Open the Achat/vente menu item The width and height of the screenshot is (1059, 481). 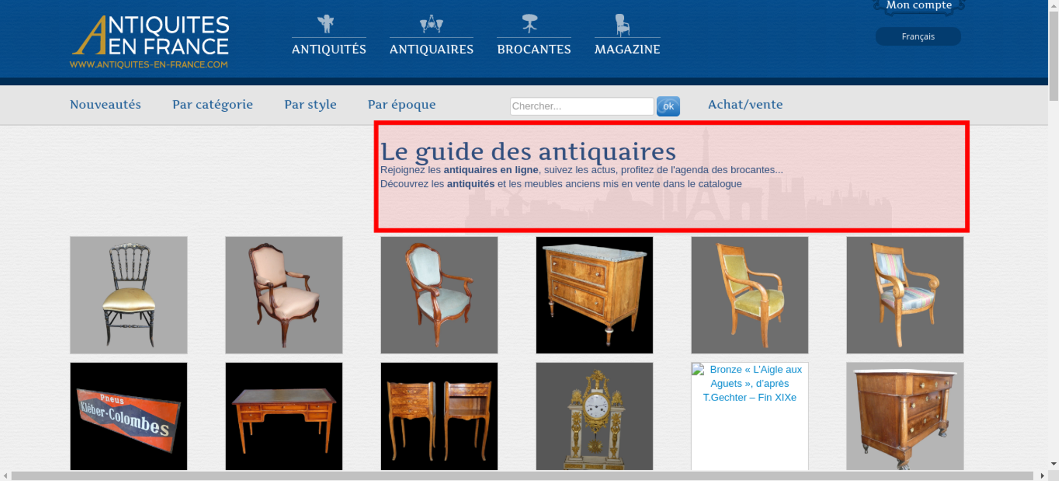point(745,104)
